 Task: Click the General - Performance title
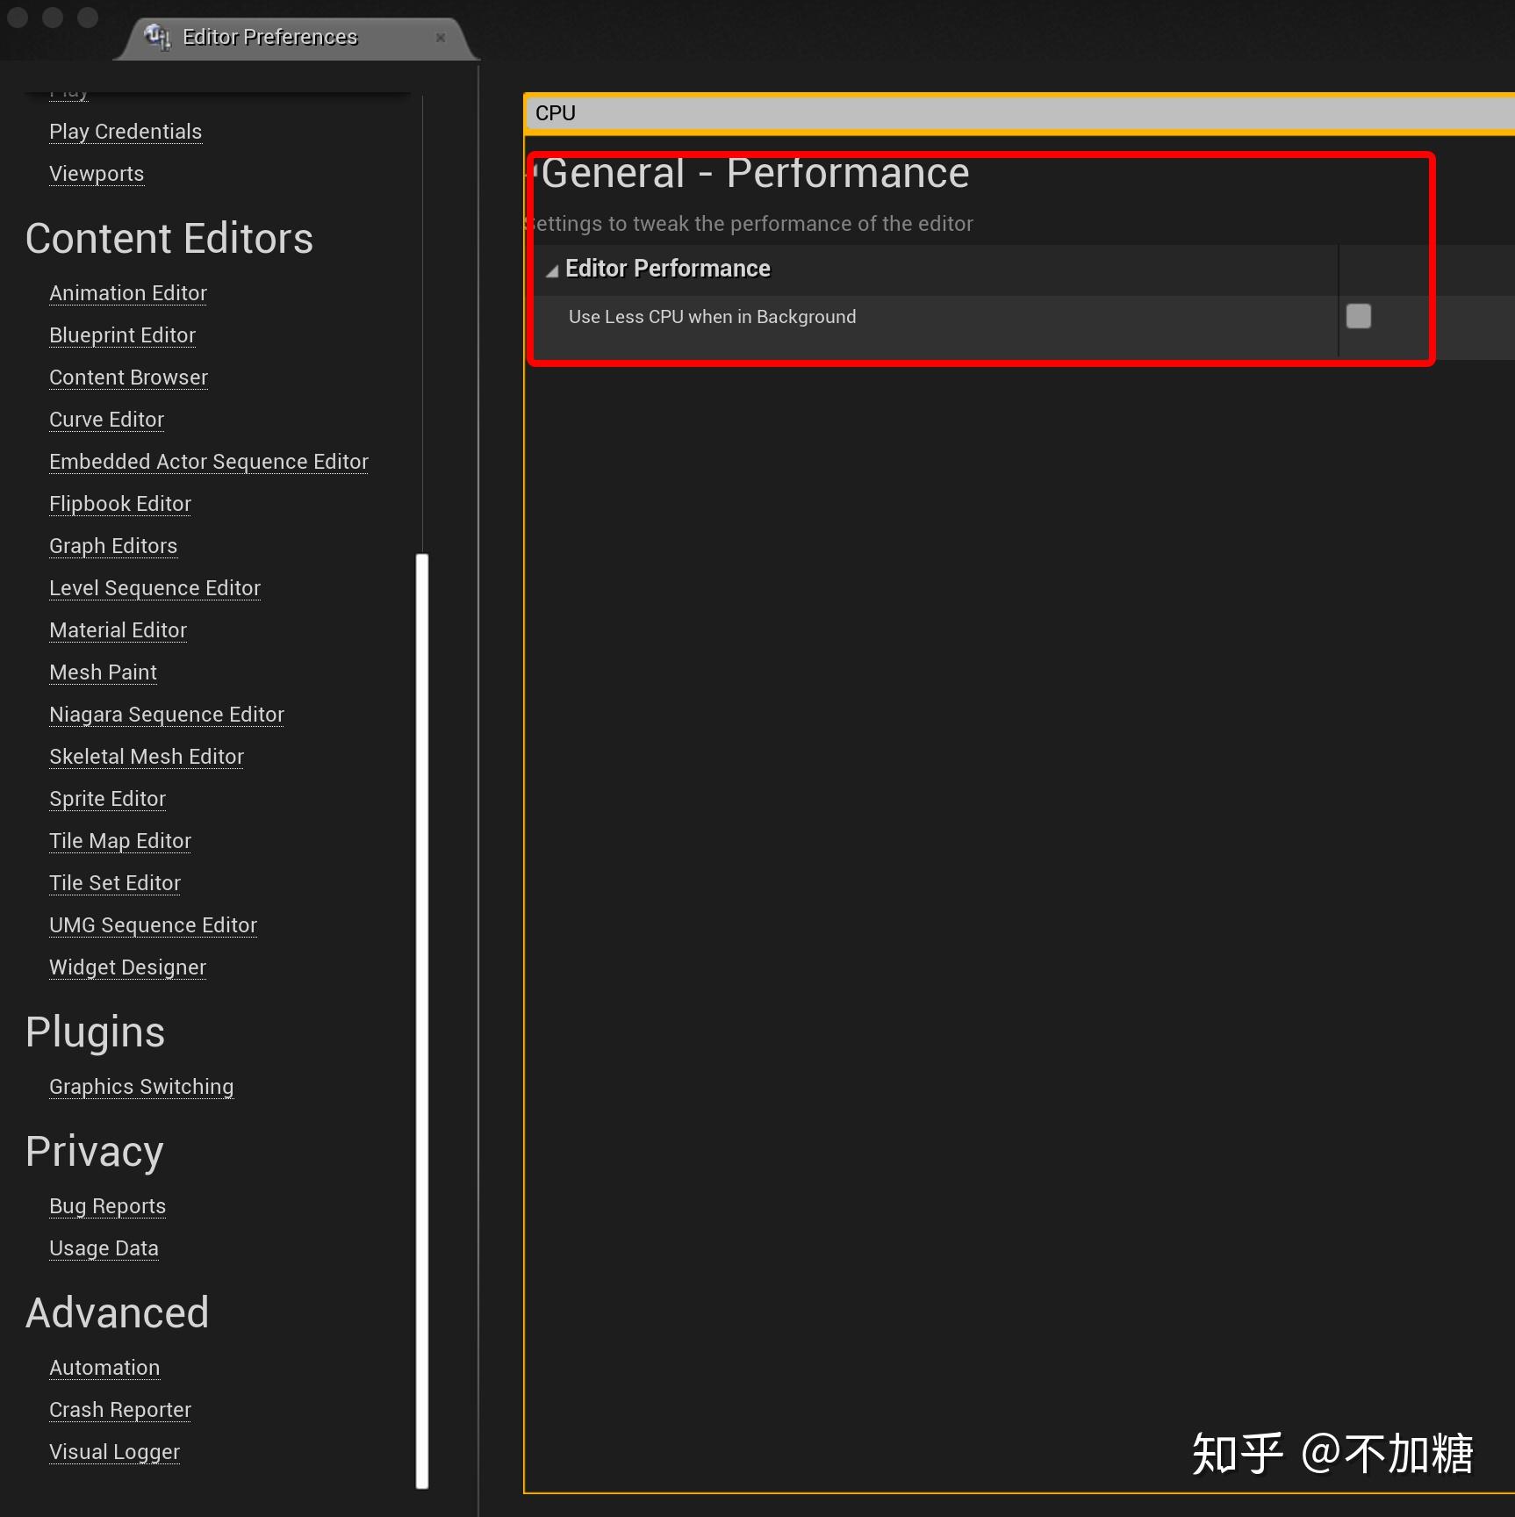point(755,173)
